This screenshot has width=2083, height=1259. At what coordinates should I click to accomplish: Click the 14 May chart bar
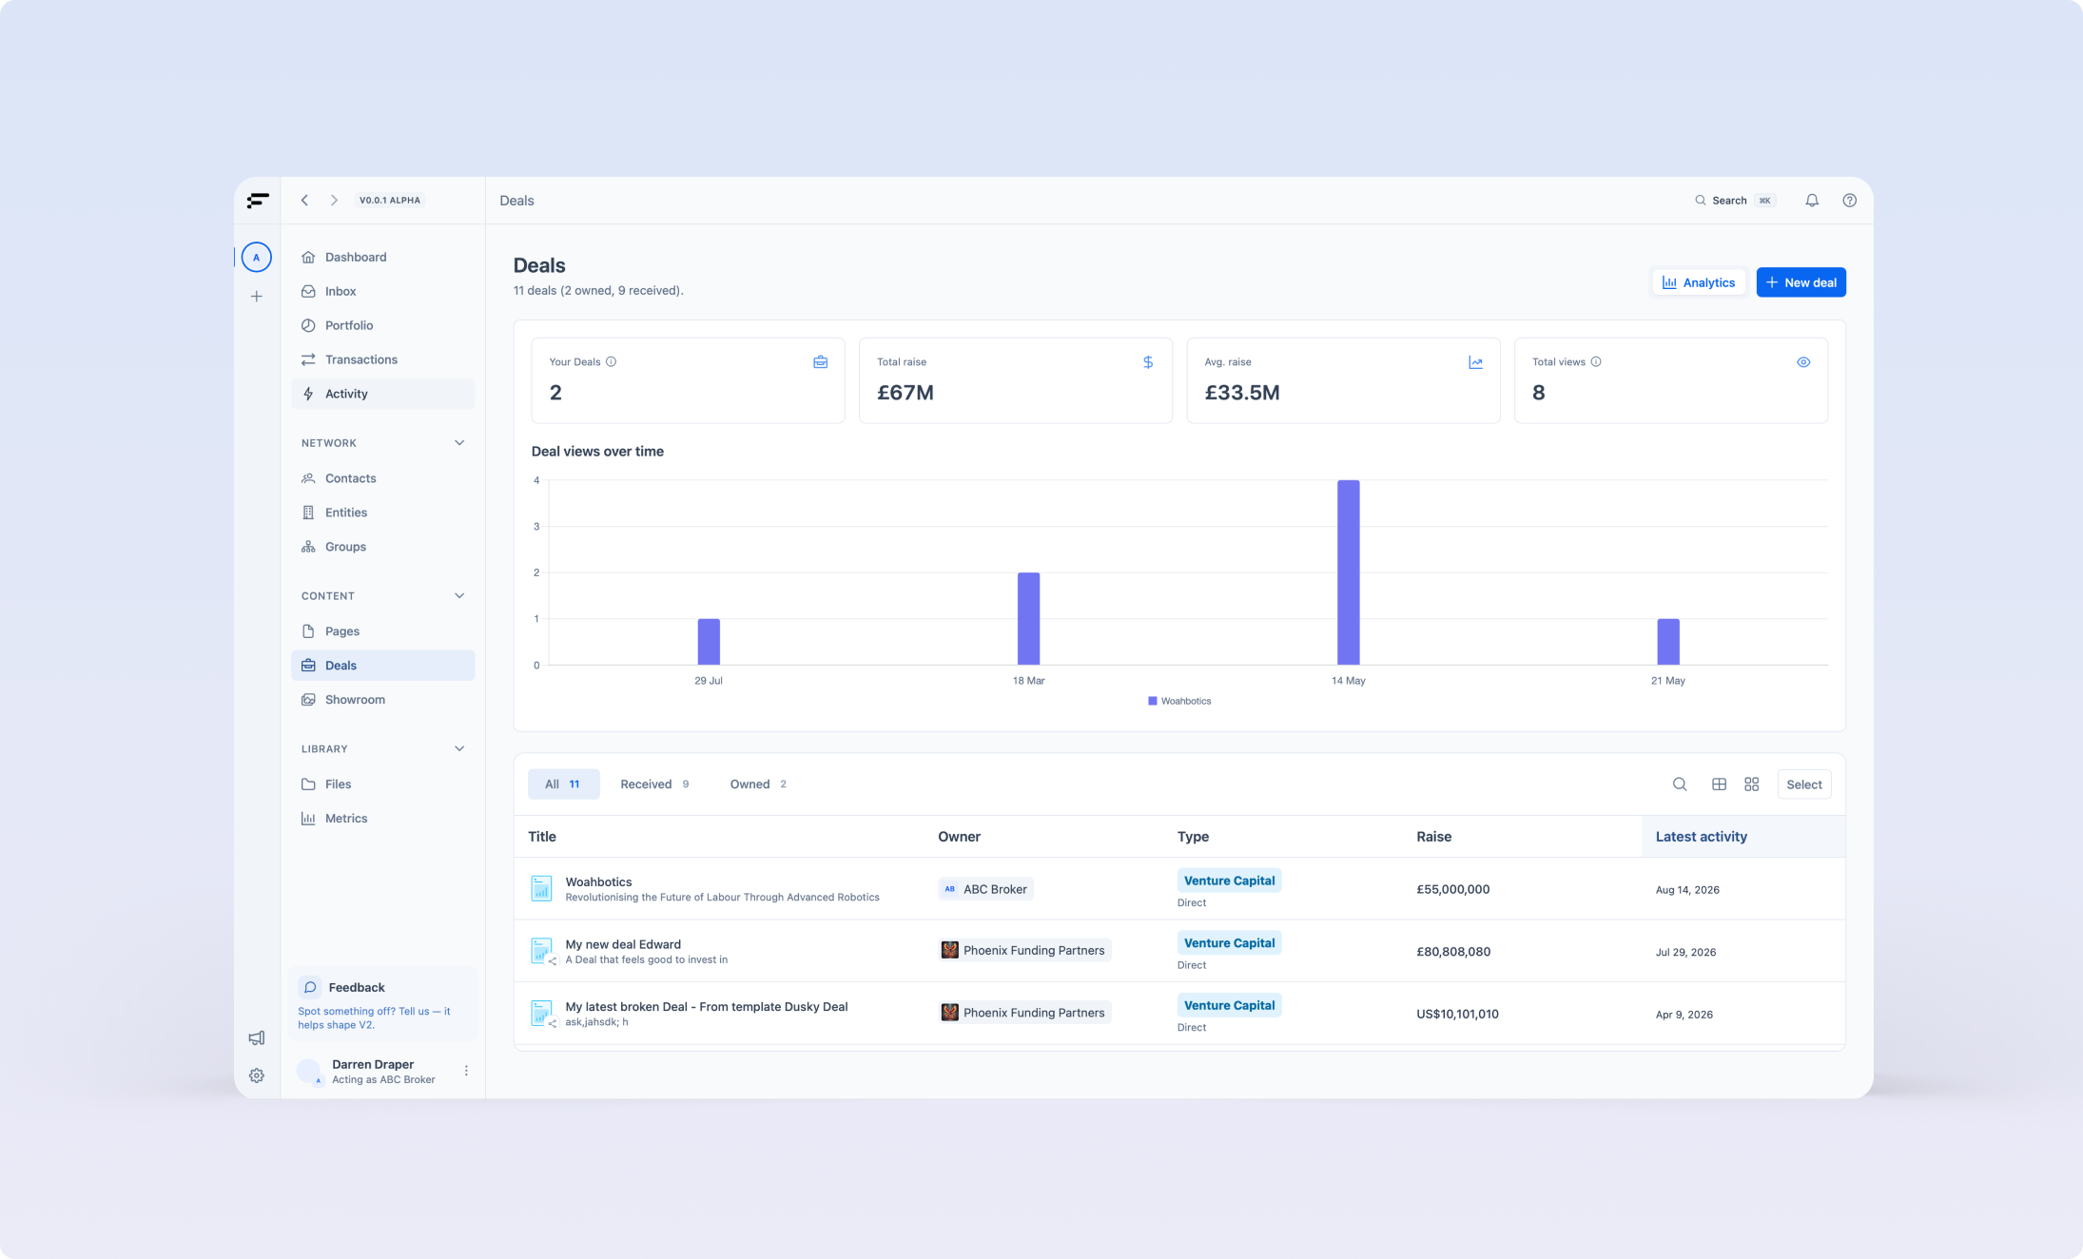tap(1348, 572)
